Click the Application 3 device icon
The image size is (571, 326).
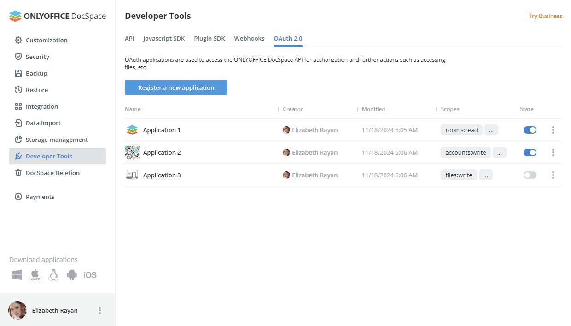132,175
